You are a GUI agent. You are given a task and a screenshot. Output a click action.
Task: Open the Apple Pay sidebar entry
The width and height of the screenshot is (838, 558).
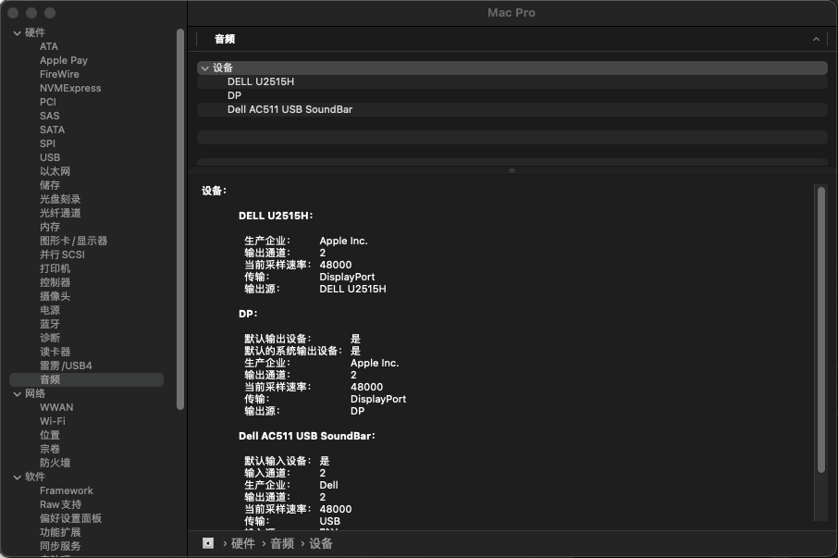pyautogui.click(x=64, y=60)
